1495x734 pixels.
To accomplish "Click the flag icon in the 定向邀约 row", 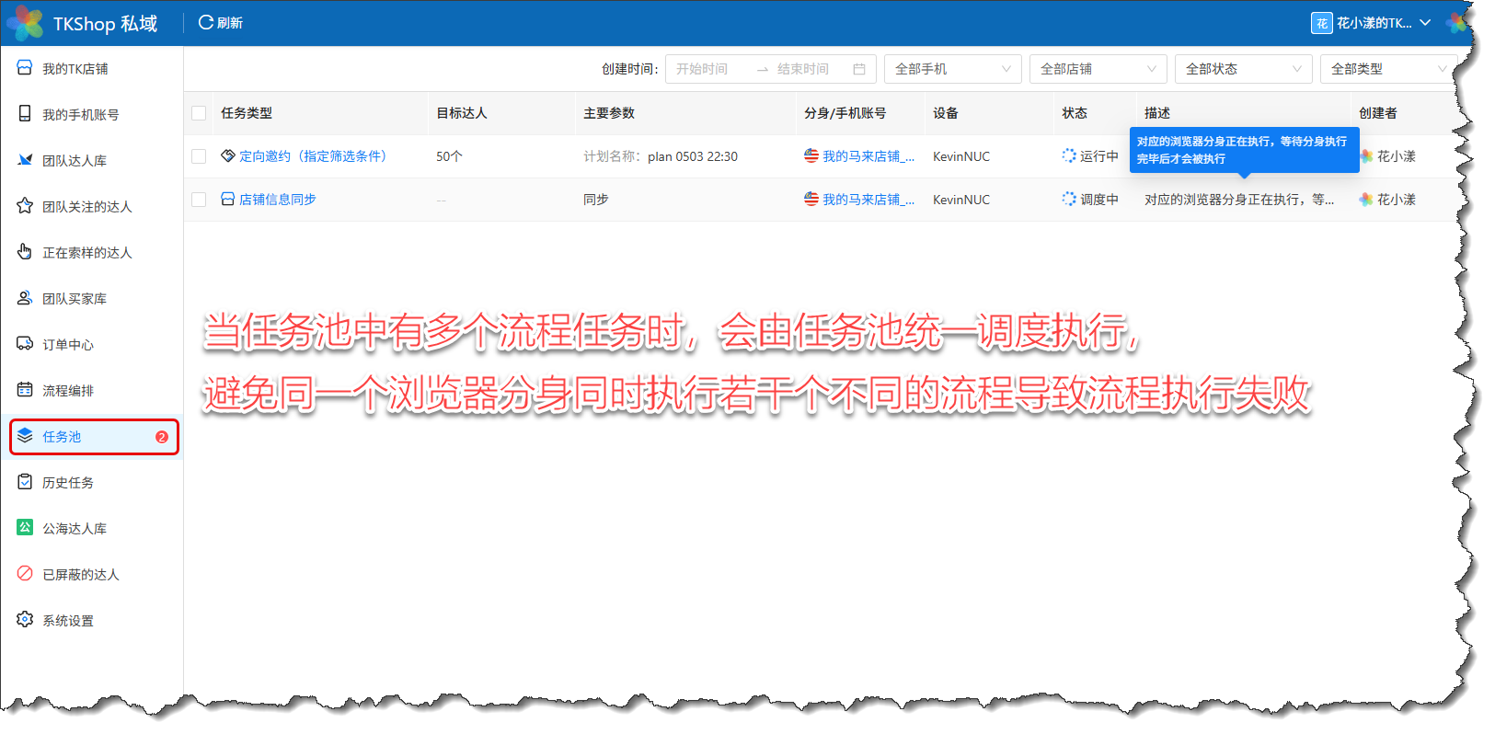I will [811, 156].
